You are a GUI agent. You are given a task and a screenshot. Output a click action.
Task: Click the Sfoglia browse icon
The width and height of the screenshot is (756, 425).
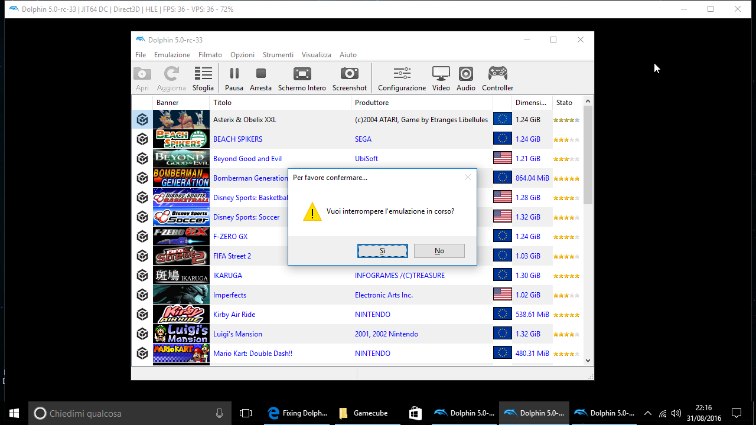click(203, 74)
